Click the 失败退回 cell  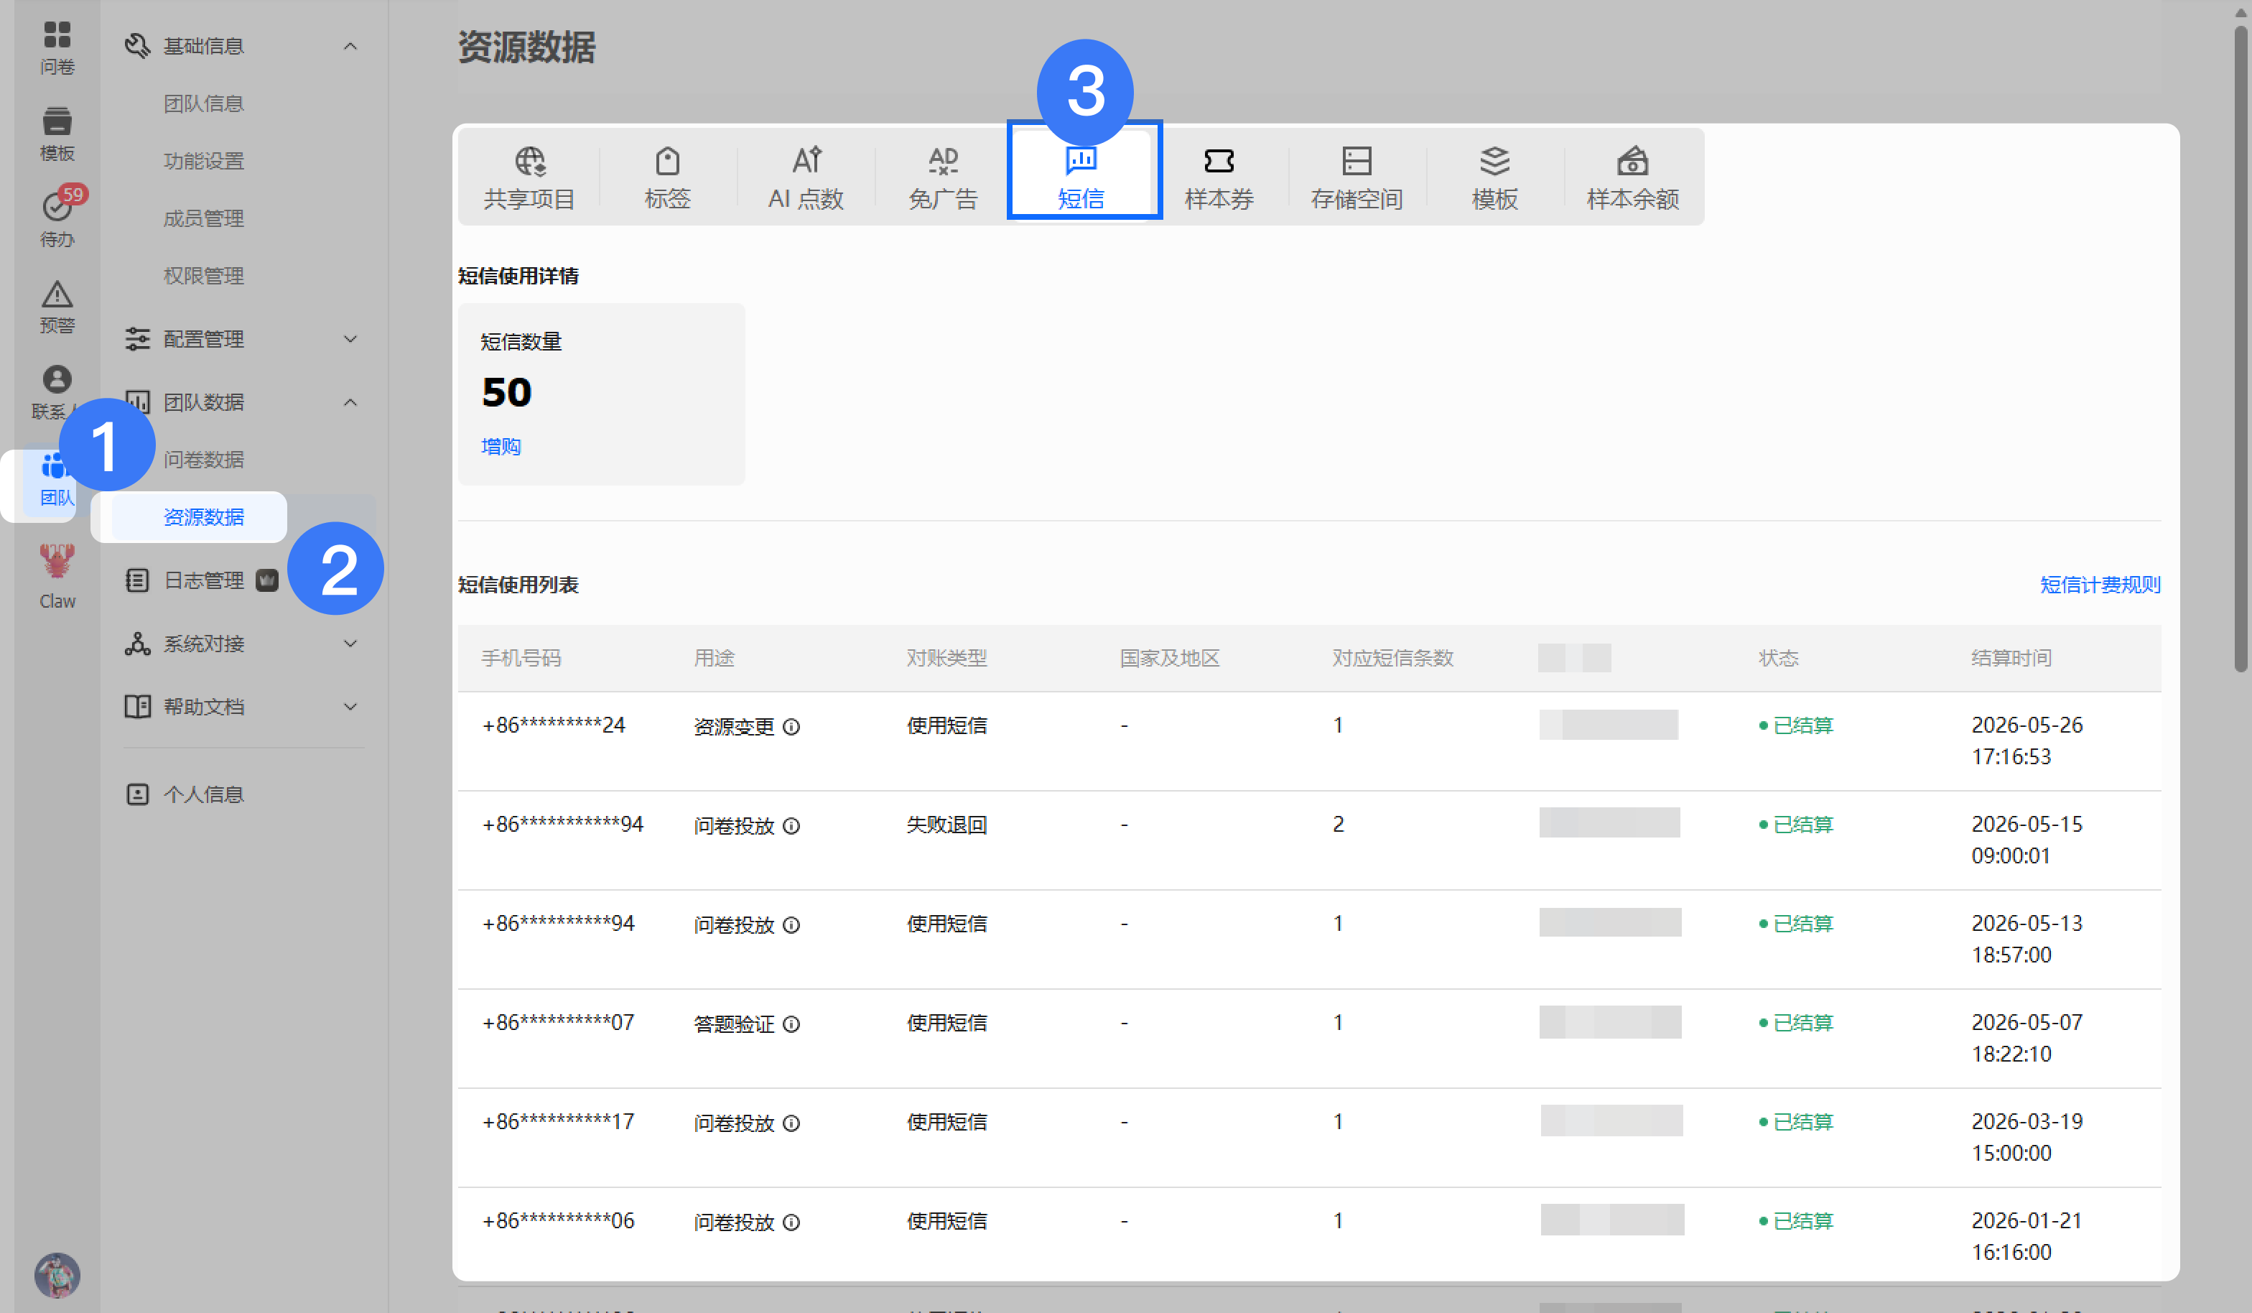[x=946, y=824]
